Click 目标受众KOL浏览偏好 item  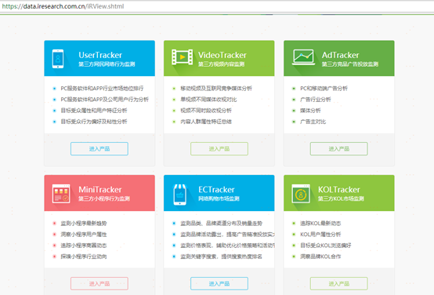326,246
